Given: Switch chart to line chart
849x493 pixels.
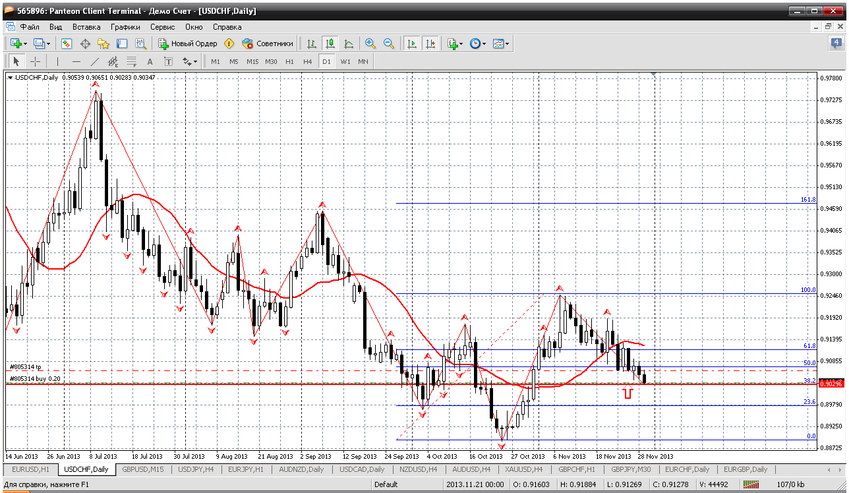Looking at the screenshot, I should [349, 43].
